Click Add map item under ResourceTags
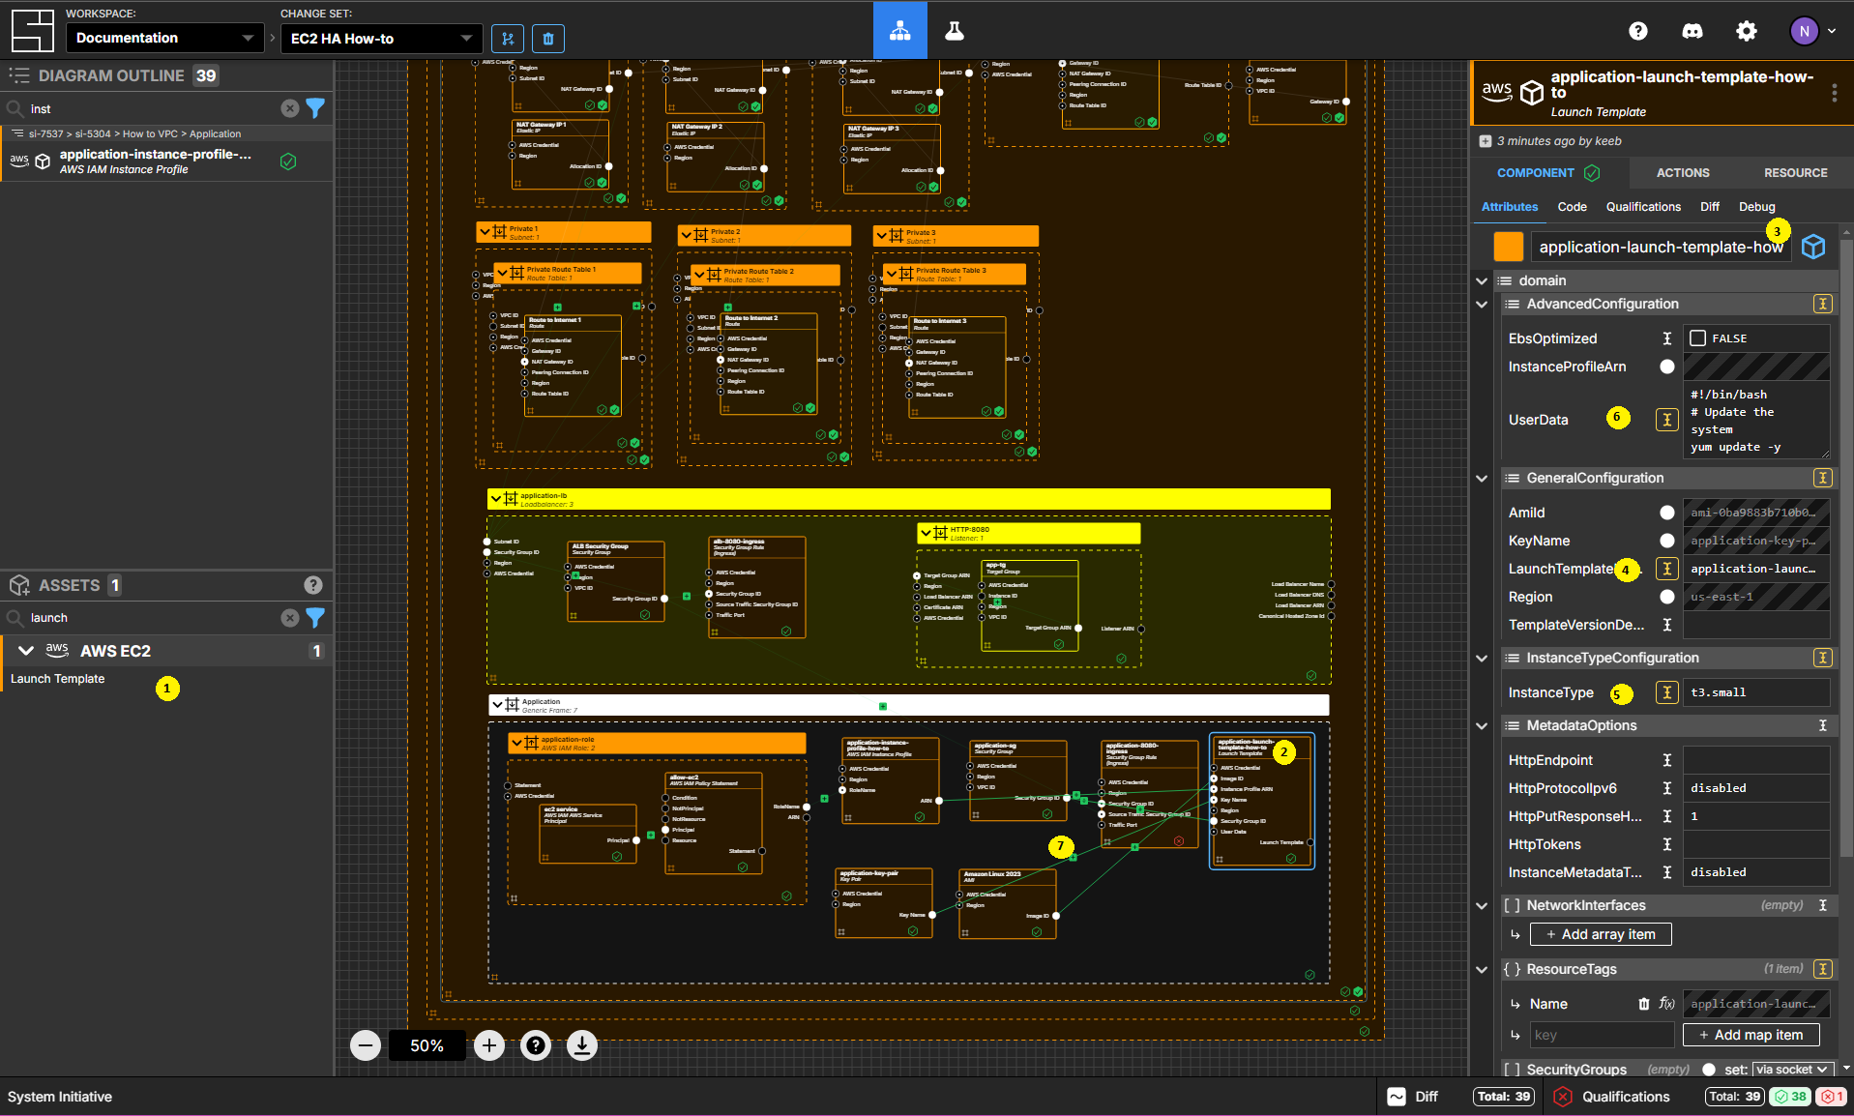 pyautogui.click(x=1751, y=1035)
